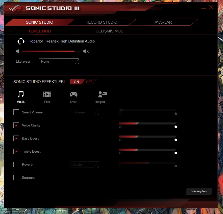Turn effects ON with the ON toggle

pos(76,82)
